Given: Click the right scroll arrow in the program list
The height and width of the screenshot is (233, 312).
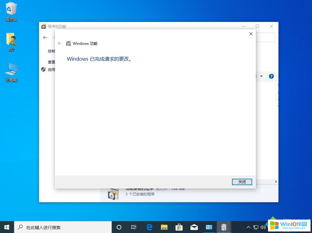Looking at the screenshot, I should pyautogui.click(x=276, y=181).
